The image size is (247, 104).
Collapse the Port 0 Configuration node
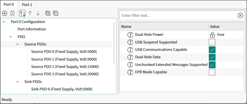click(4, 22)
